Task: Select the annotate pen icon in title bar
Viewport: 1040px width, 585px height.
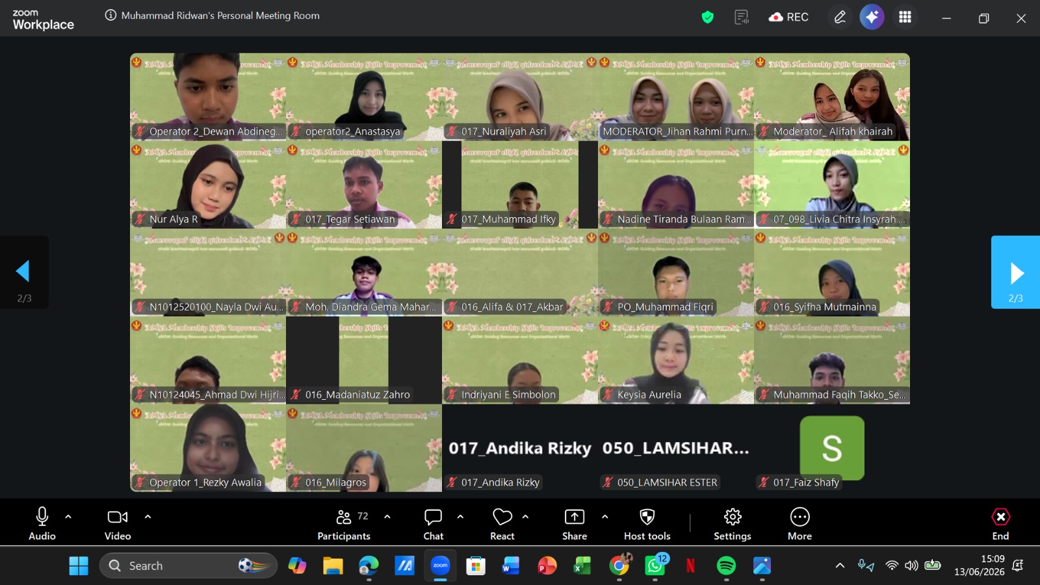Action: (x=840, y=18)
